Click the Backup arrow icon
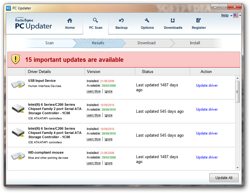Image resolution: width=250 pixels, height=193 pixels. (121, 20)
